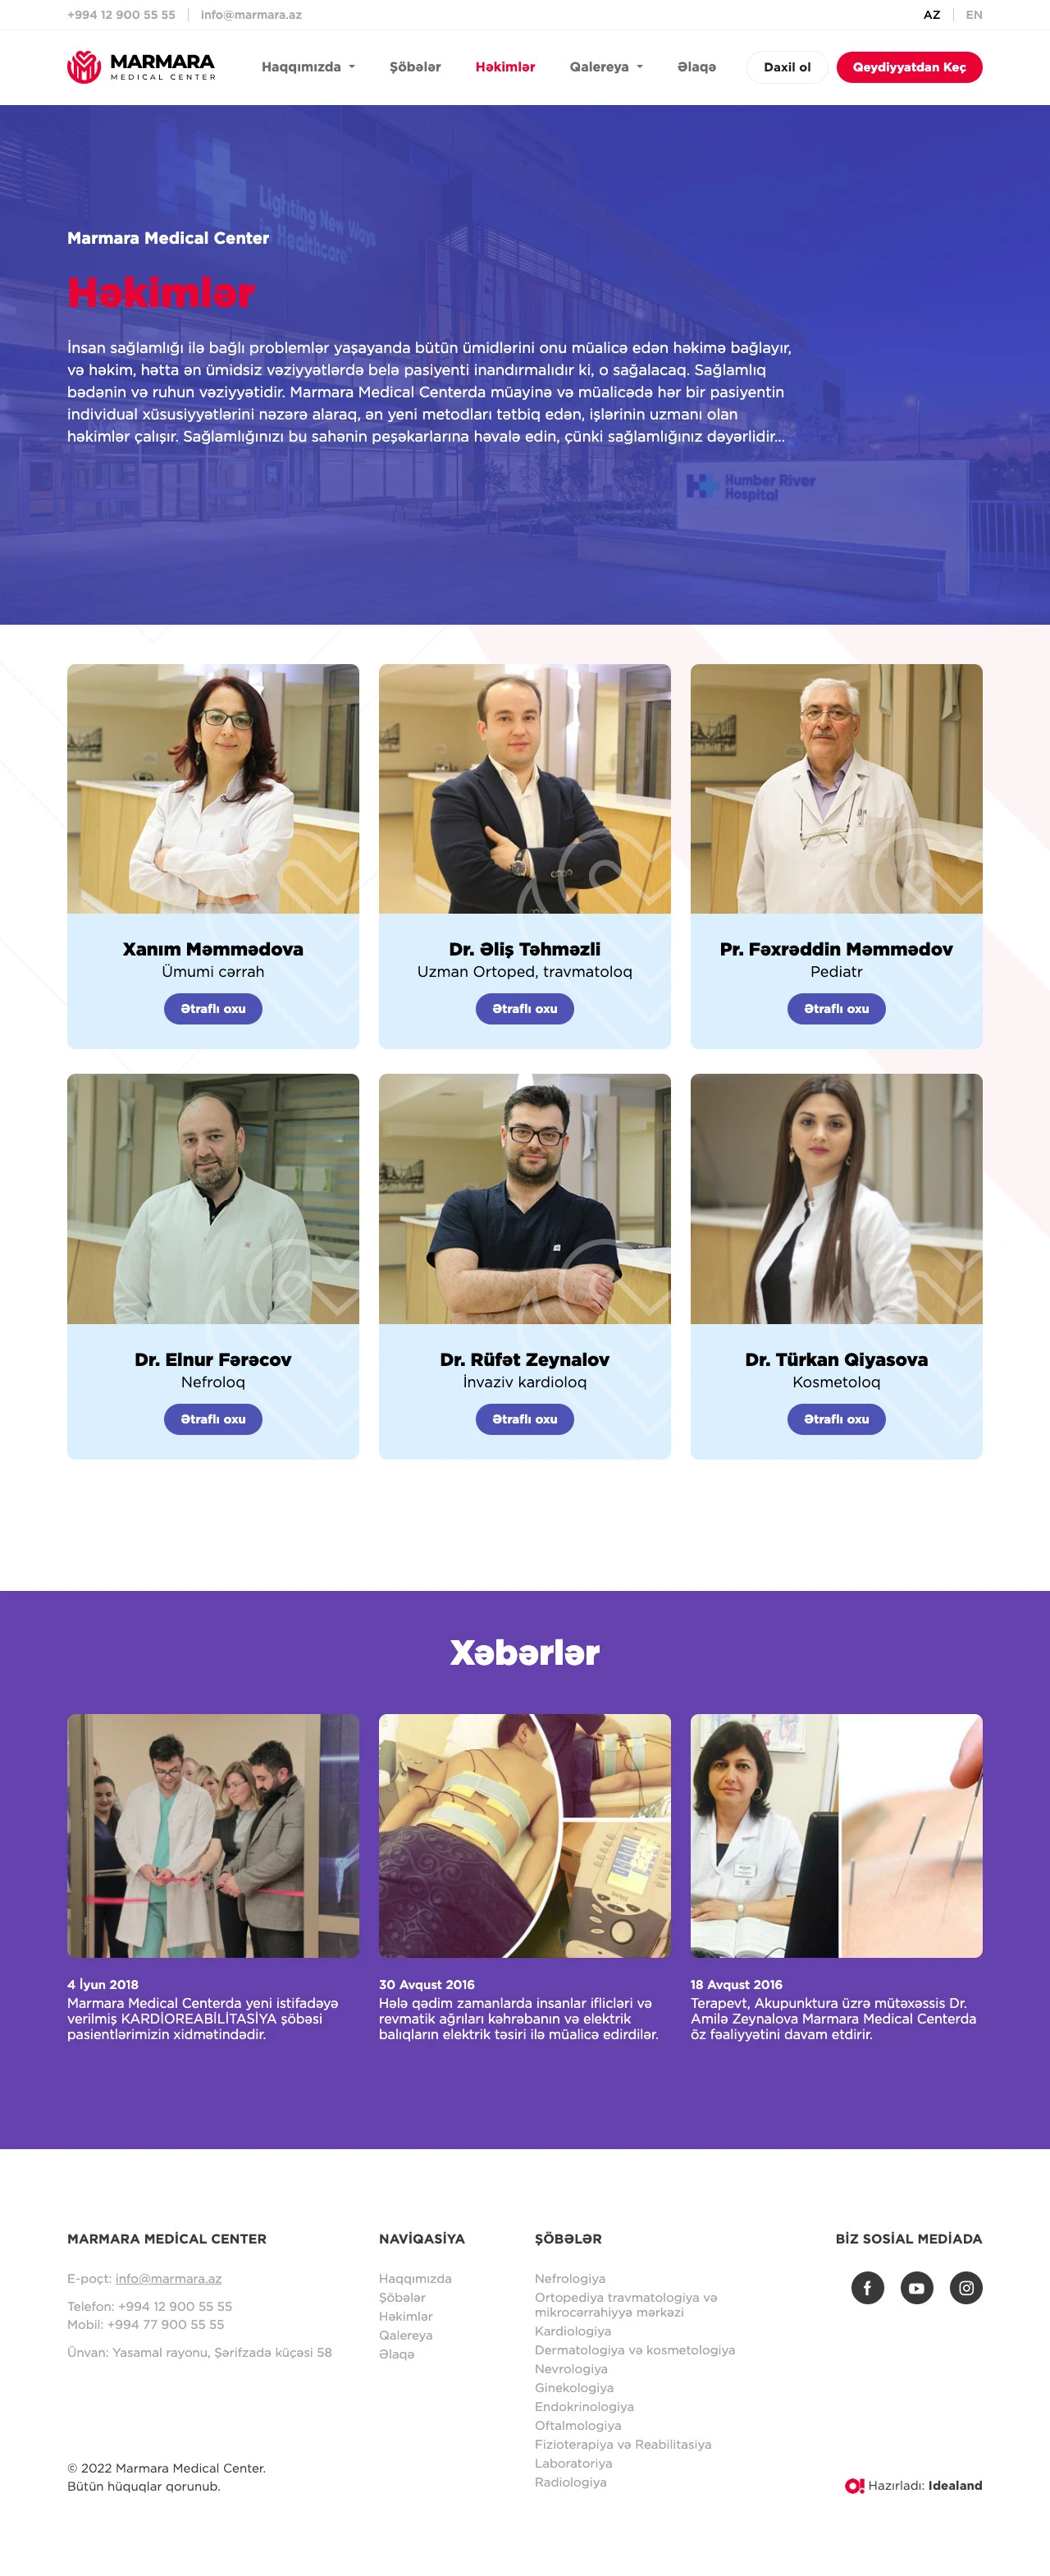Click the Daxil ol button
This screenshot has height=2576, width=1050.
tap(787, 67)
